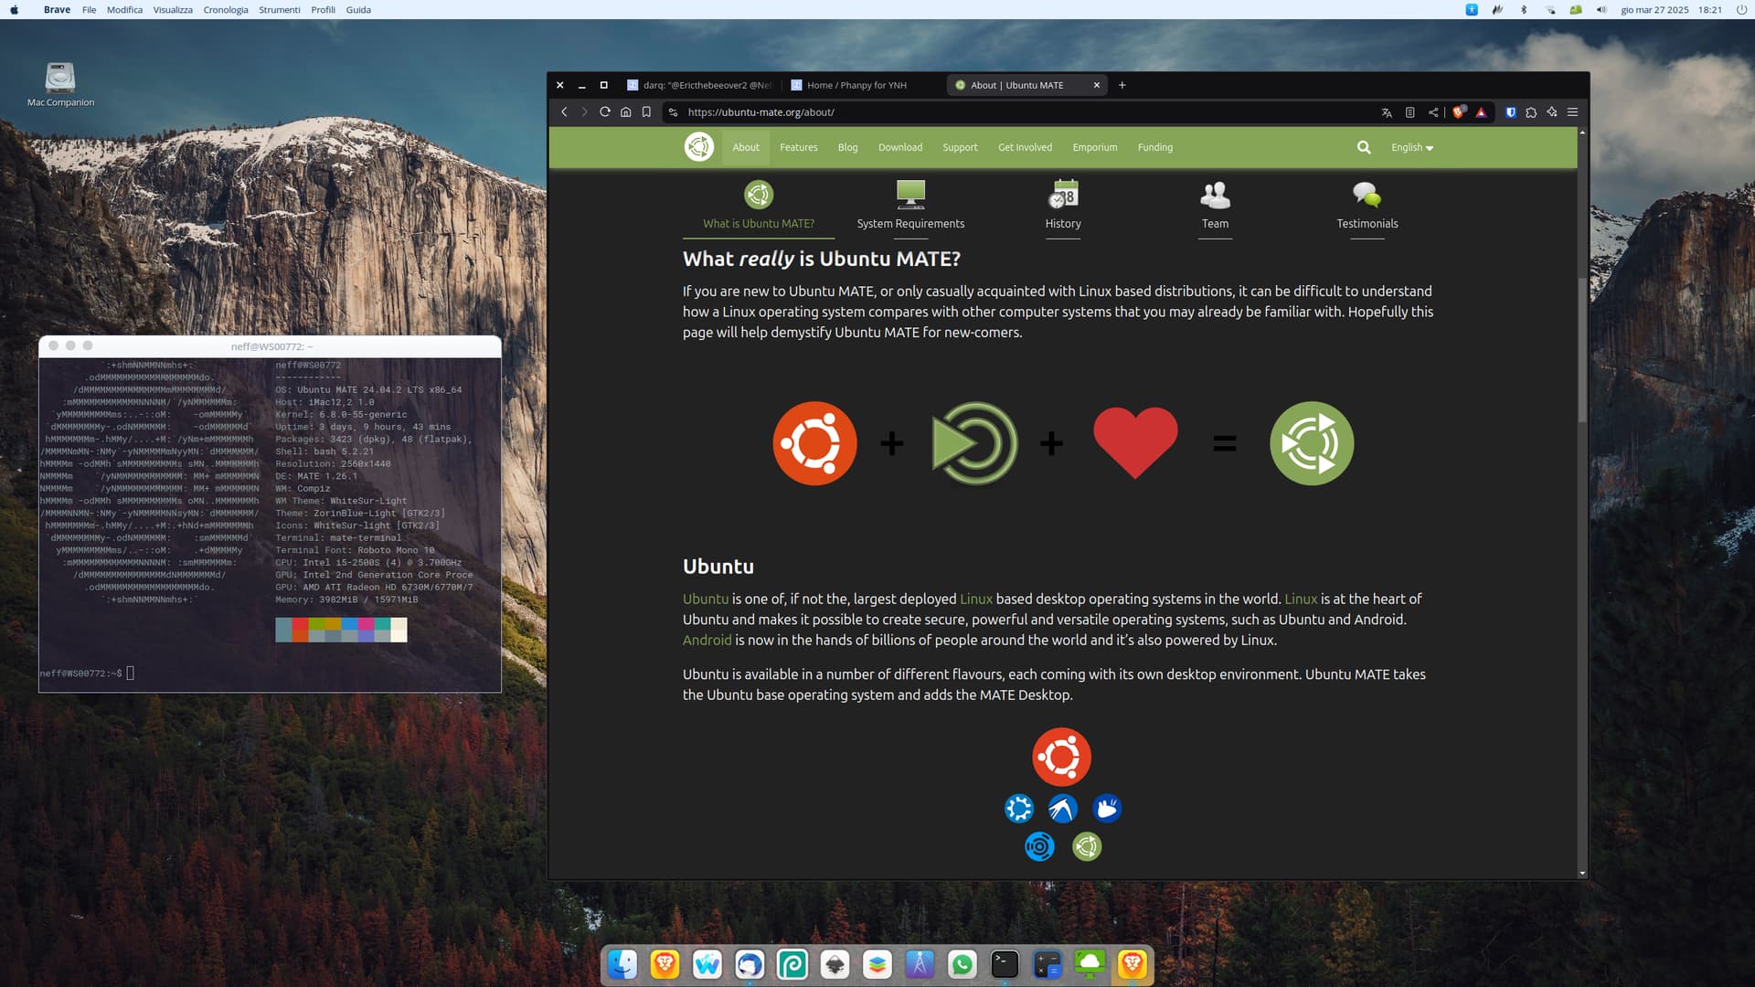
Task: Open Brave Rewards triangle icon
Action: coord(1481,112)
